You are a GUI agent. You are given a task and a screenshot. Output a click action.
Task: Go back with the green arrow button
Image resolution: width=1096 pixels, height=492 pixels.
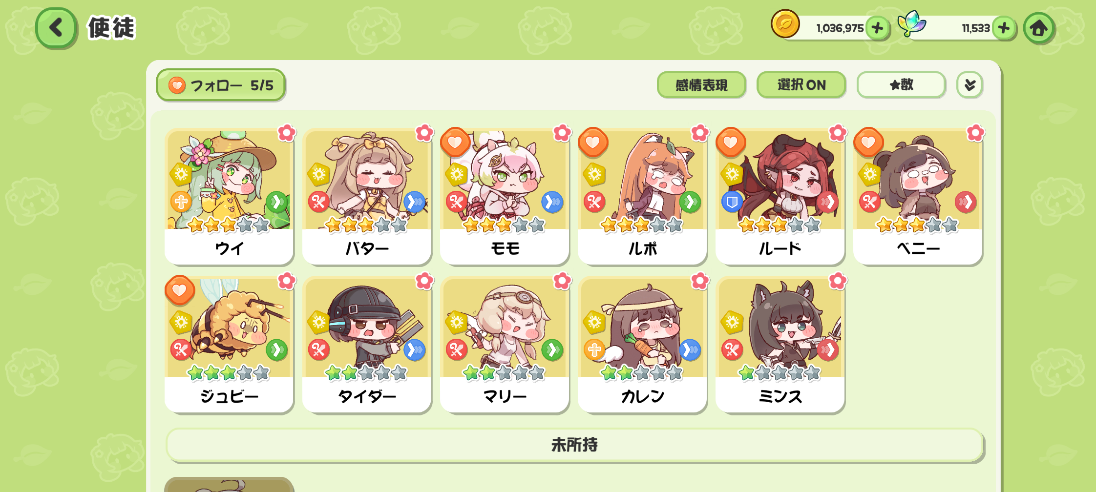(x=56, y=28)
